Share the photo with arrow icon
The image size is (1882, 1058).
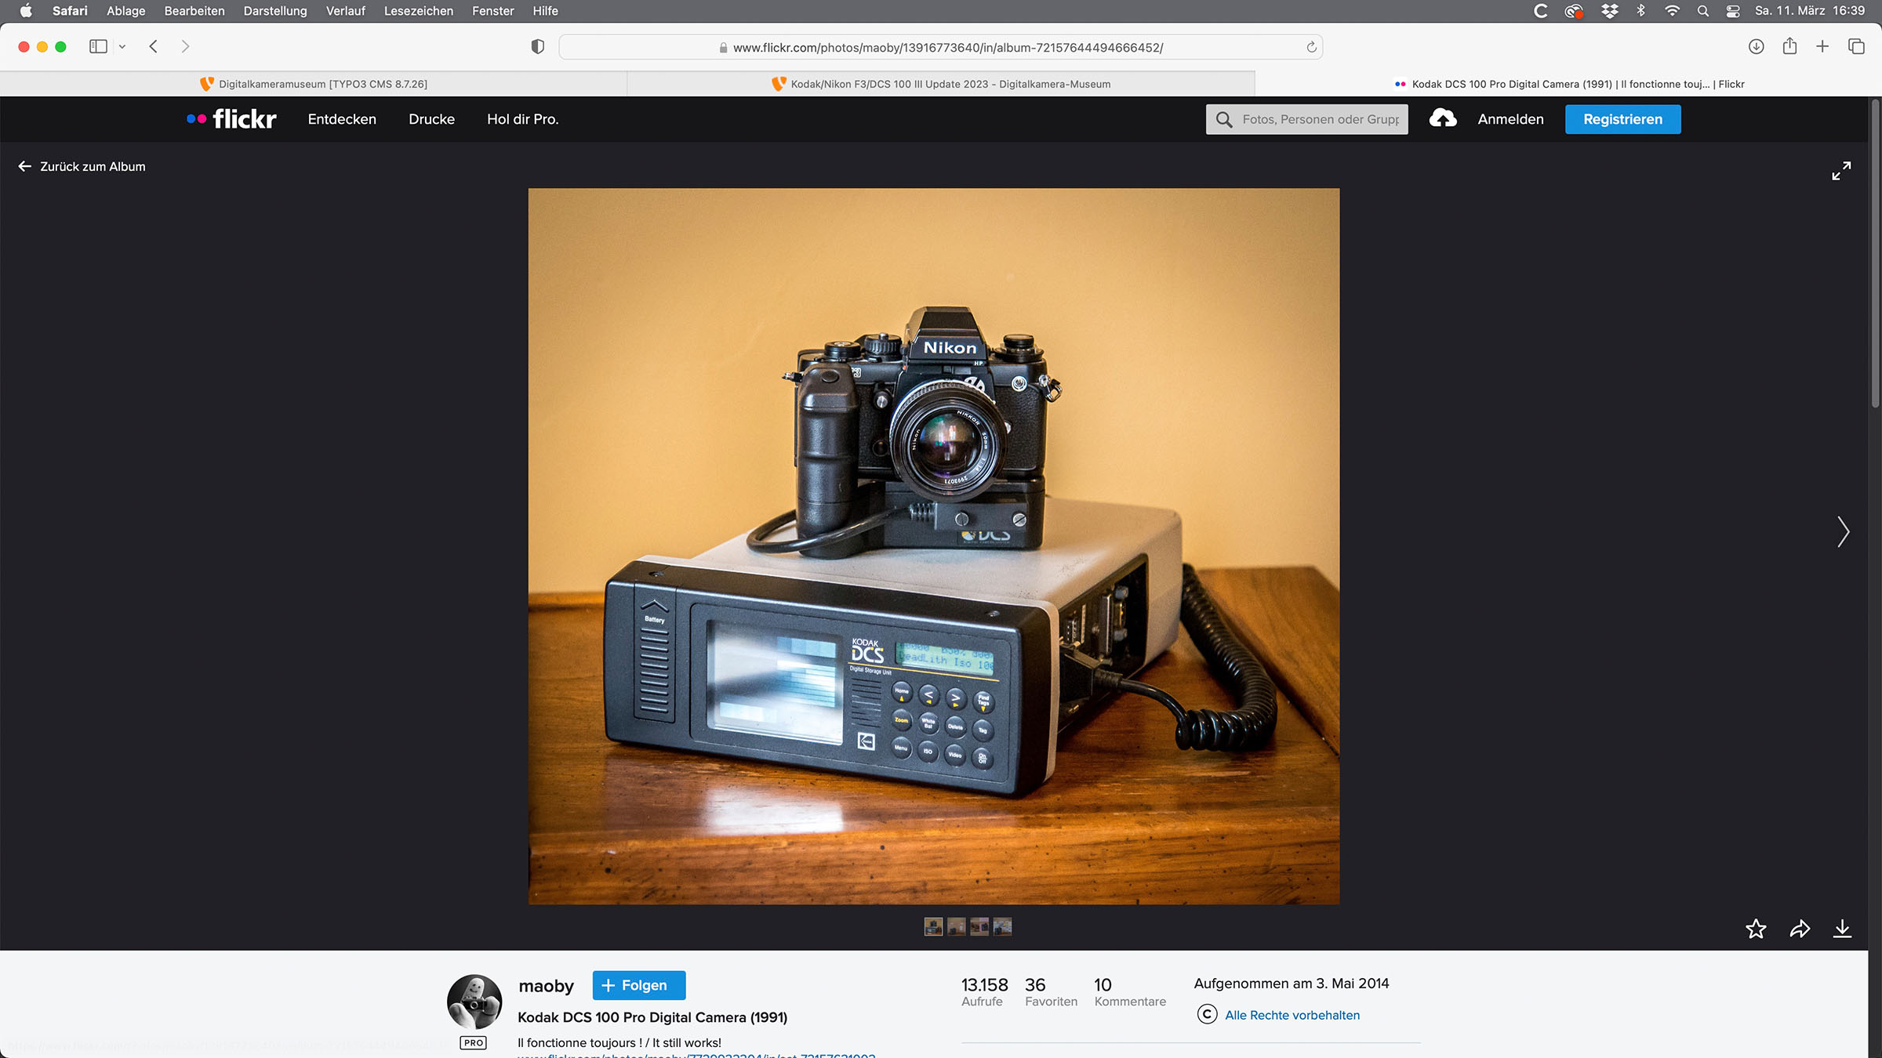(x=1800, y=929)
